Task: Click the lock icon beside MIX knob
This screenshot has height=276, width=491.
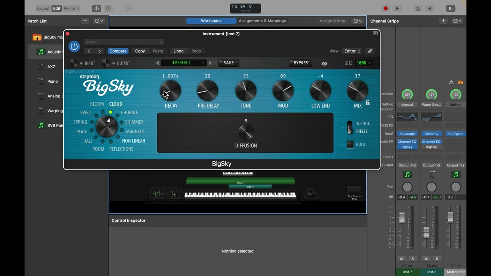Action: coord(367,103)
